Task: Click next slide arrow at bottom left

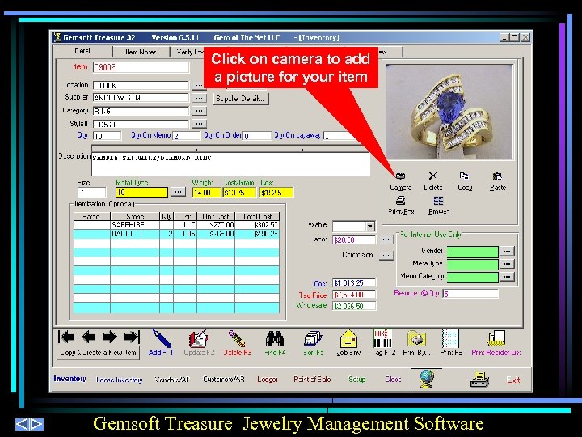Action: pyautogui.click(x=37, y=424)
